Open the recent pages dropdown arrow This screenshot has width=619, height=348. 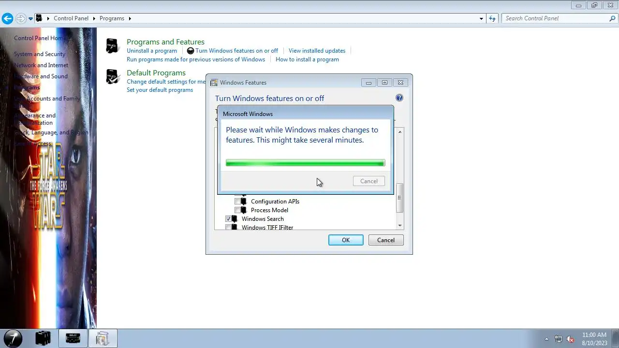pyautogui.click(x=30, y=18)
